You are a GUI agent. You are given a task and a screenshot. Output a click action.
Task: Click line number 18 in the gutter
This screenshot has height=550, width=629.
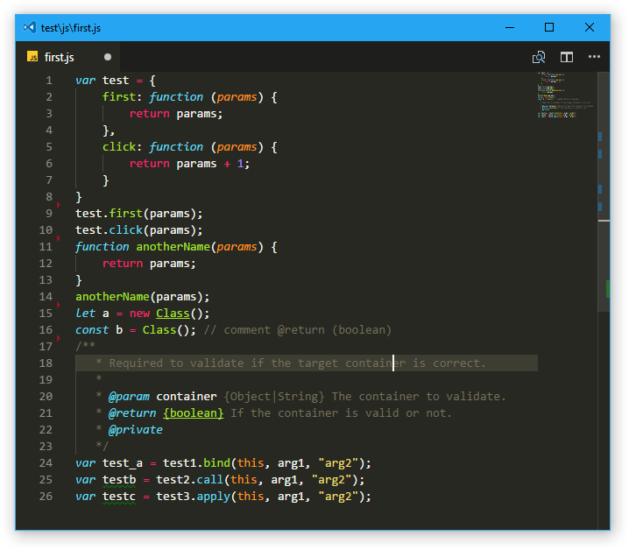coord(46,363)
